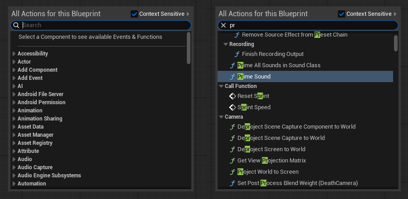Toggle Context Sensitive checkbox in right panel
Screen dimensions: 408x199
[342, 14]
